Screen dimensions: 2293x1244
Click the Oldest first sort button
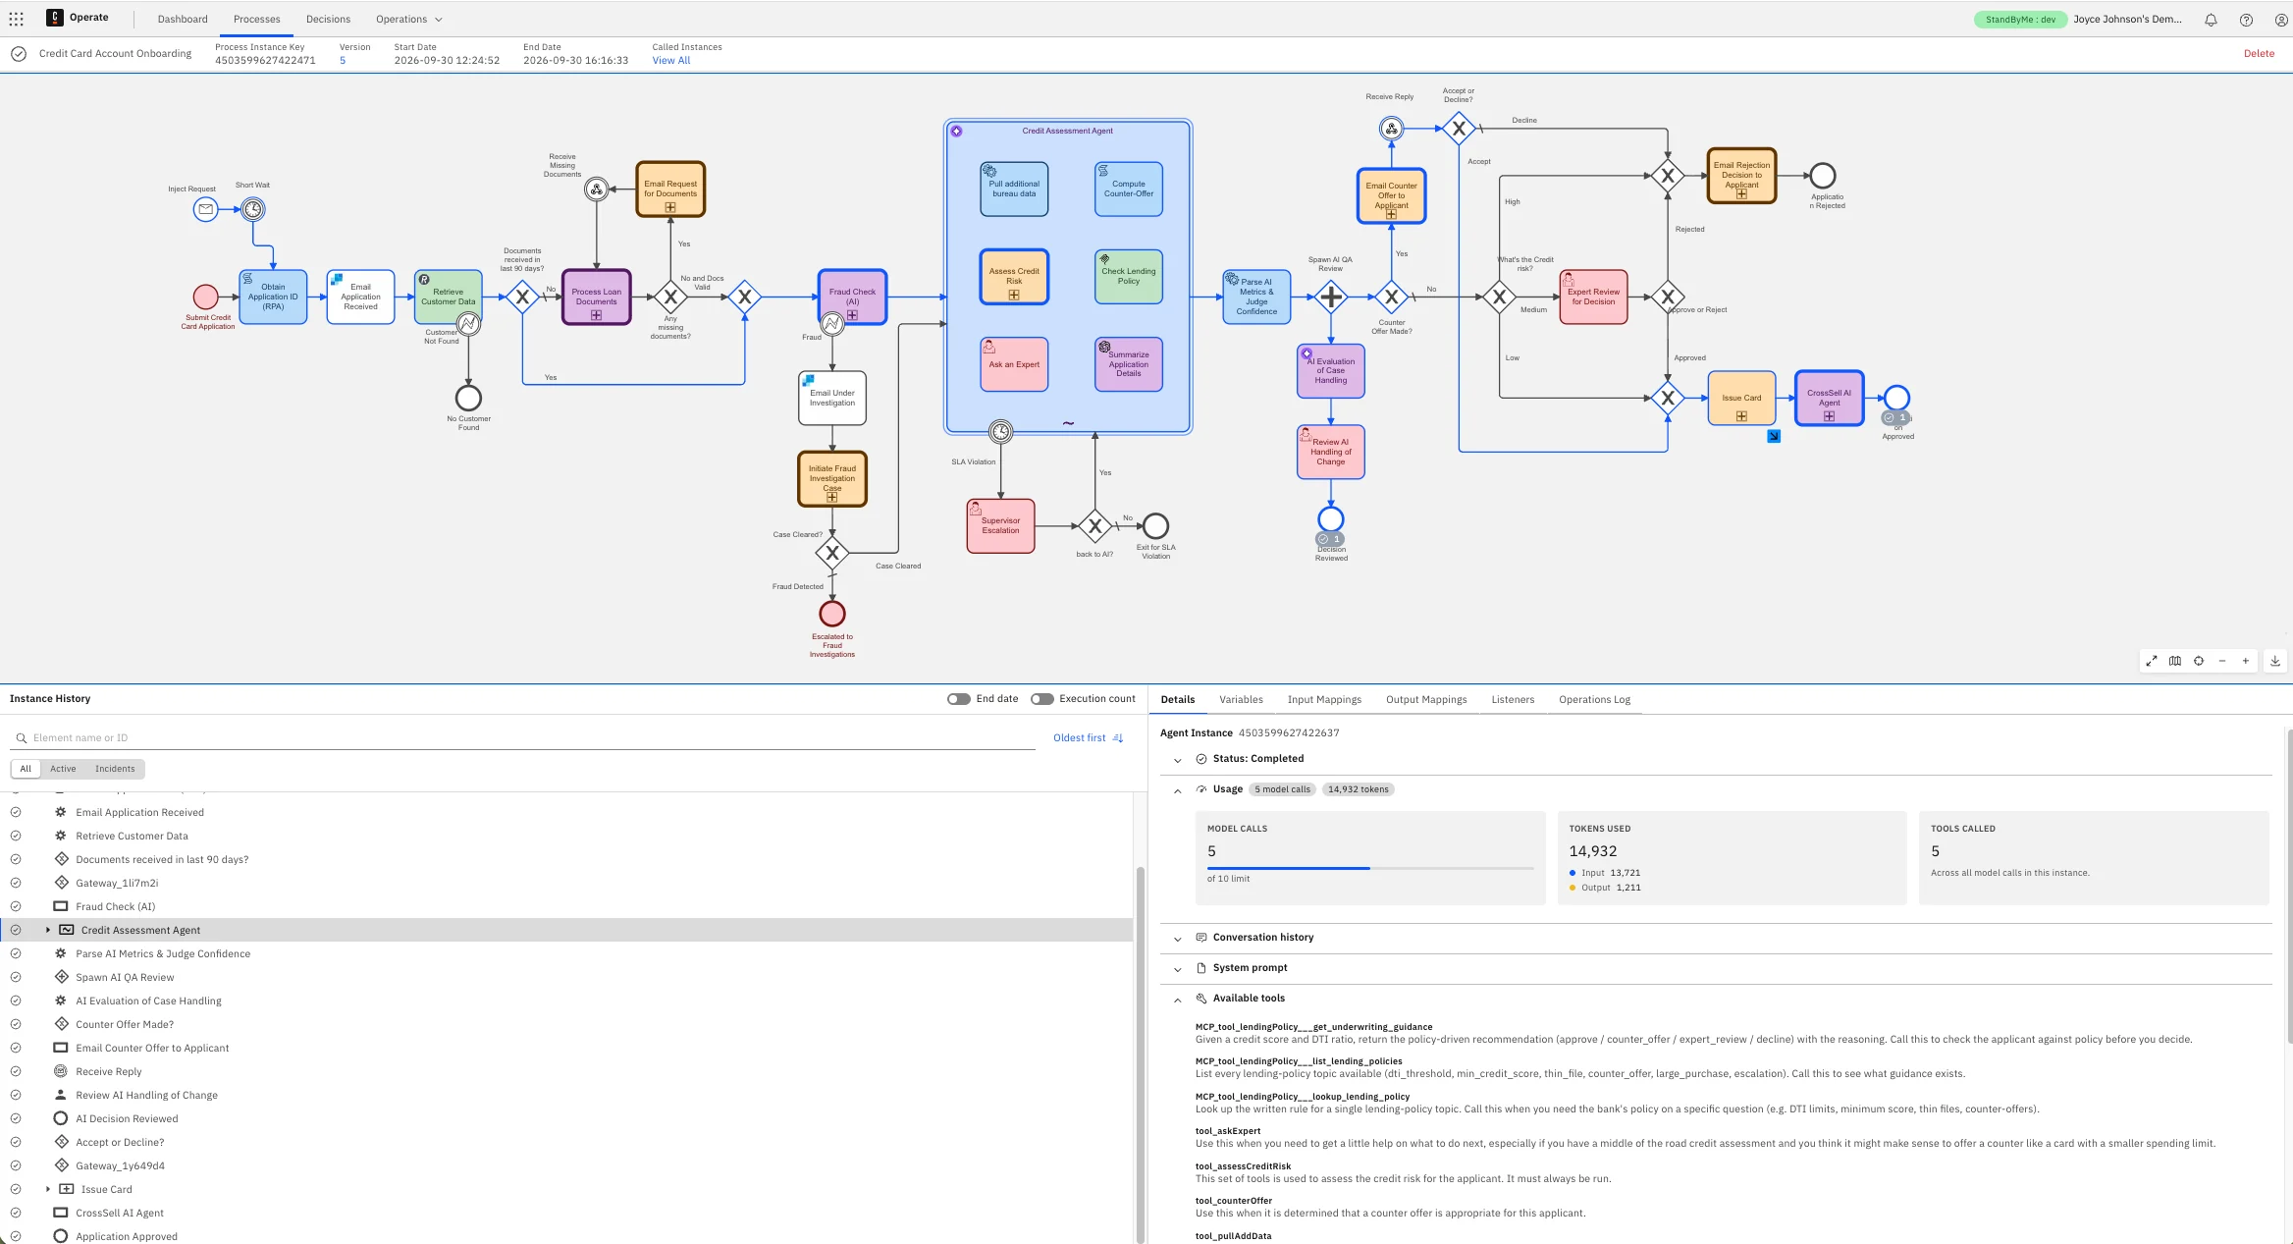tap(1088, 737)
